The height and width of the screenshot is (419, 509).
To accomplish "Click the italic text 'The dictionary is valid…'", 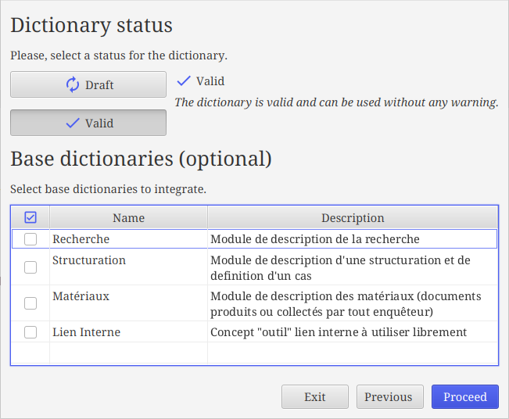I will pos(336,102).
